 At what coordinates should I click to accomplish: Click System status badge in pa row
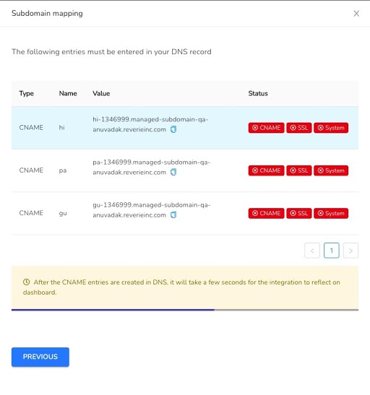click(331, 170)
